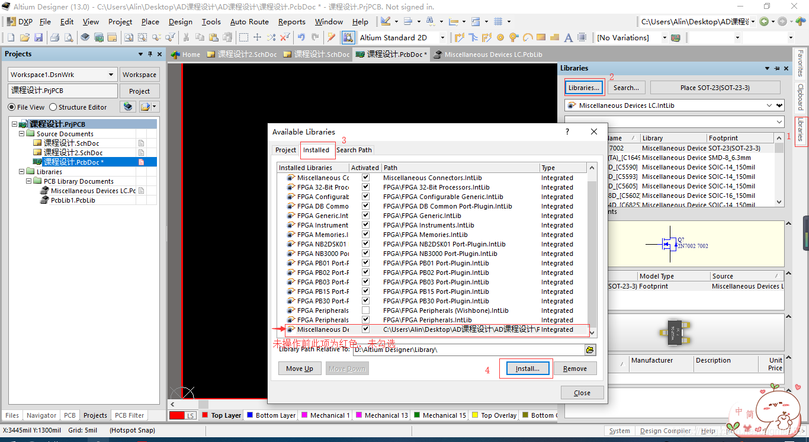Click the Remove button

pyautogui.click(x=575, y=369)
